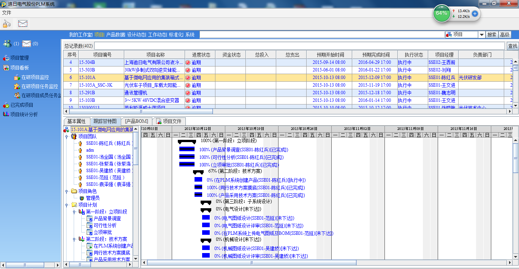This screenshot has width=519, height=269.
Task: Open 已完成项目 in the sidebar
Action: tap(22, 105)
